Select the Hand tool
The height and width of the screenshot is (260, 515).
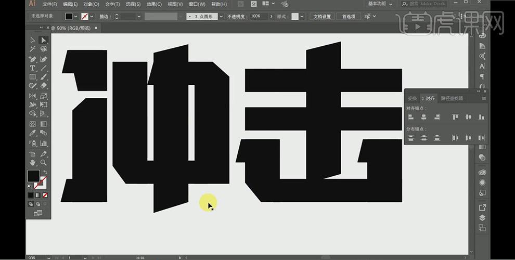coord(33,162)
